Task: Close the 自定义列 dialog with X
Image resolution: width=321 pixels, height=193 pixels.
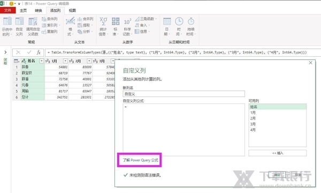Action: tap(310, 63)
